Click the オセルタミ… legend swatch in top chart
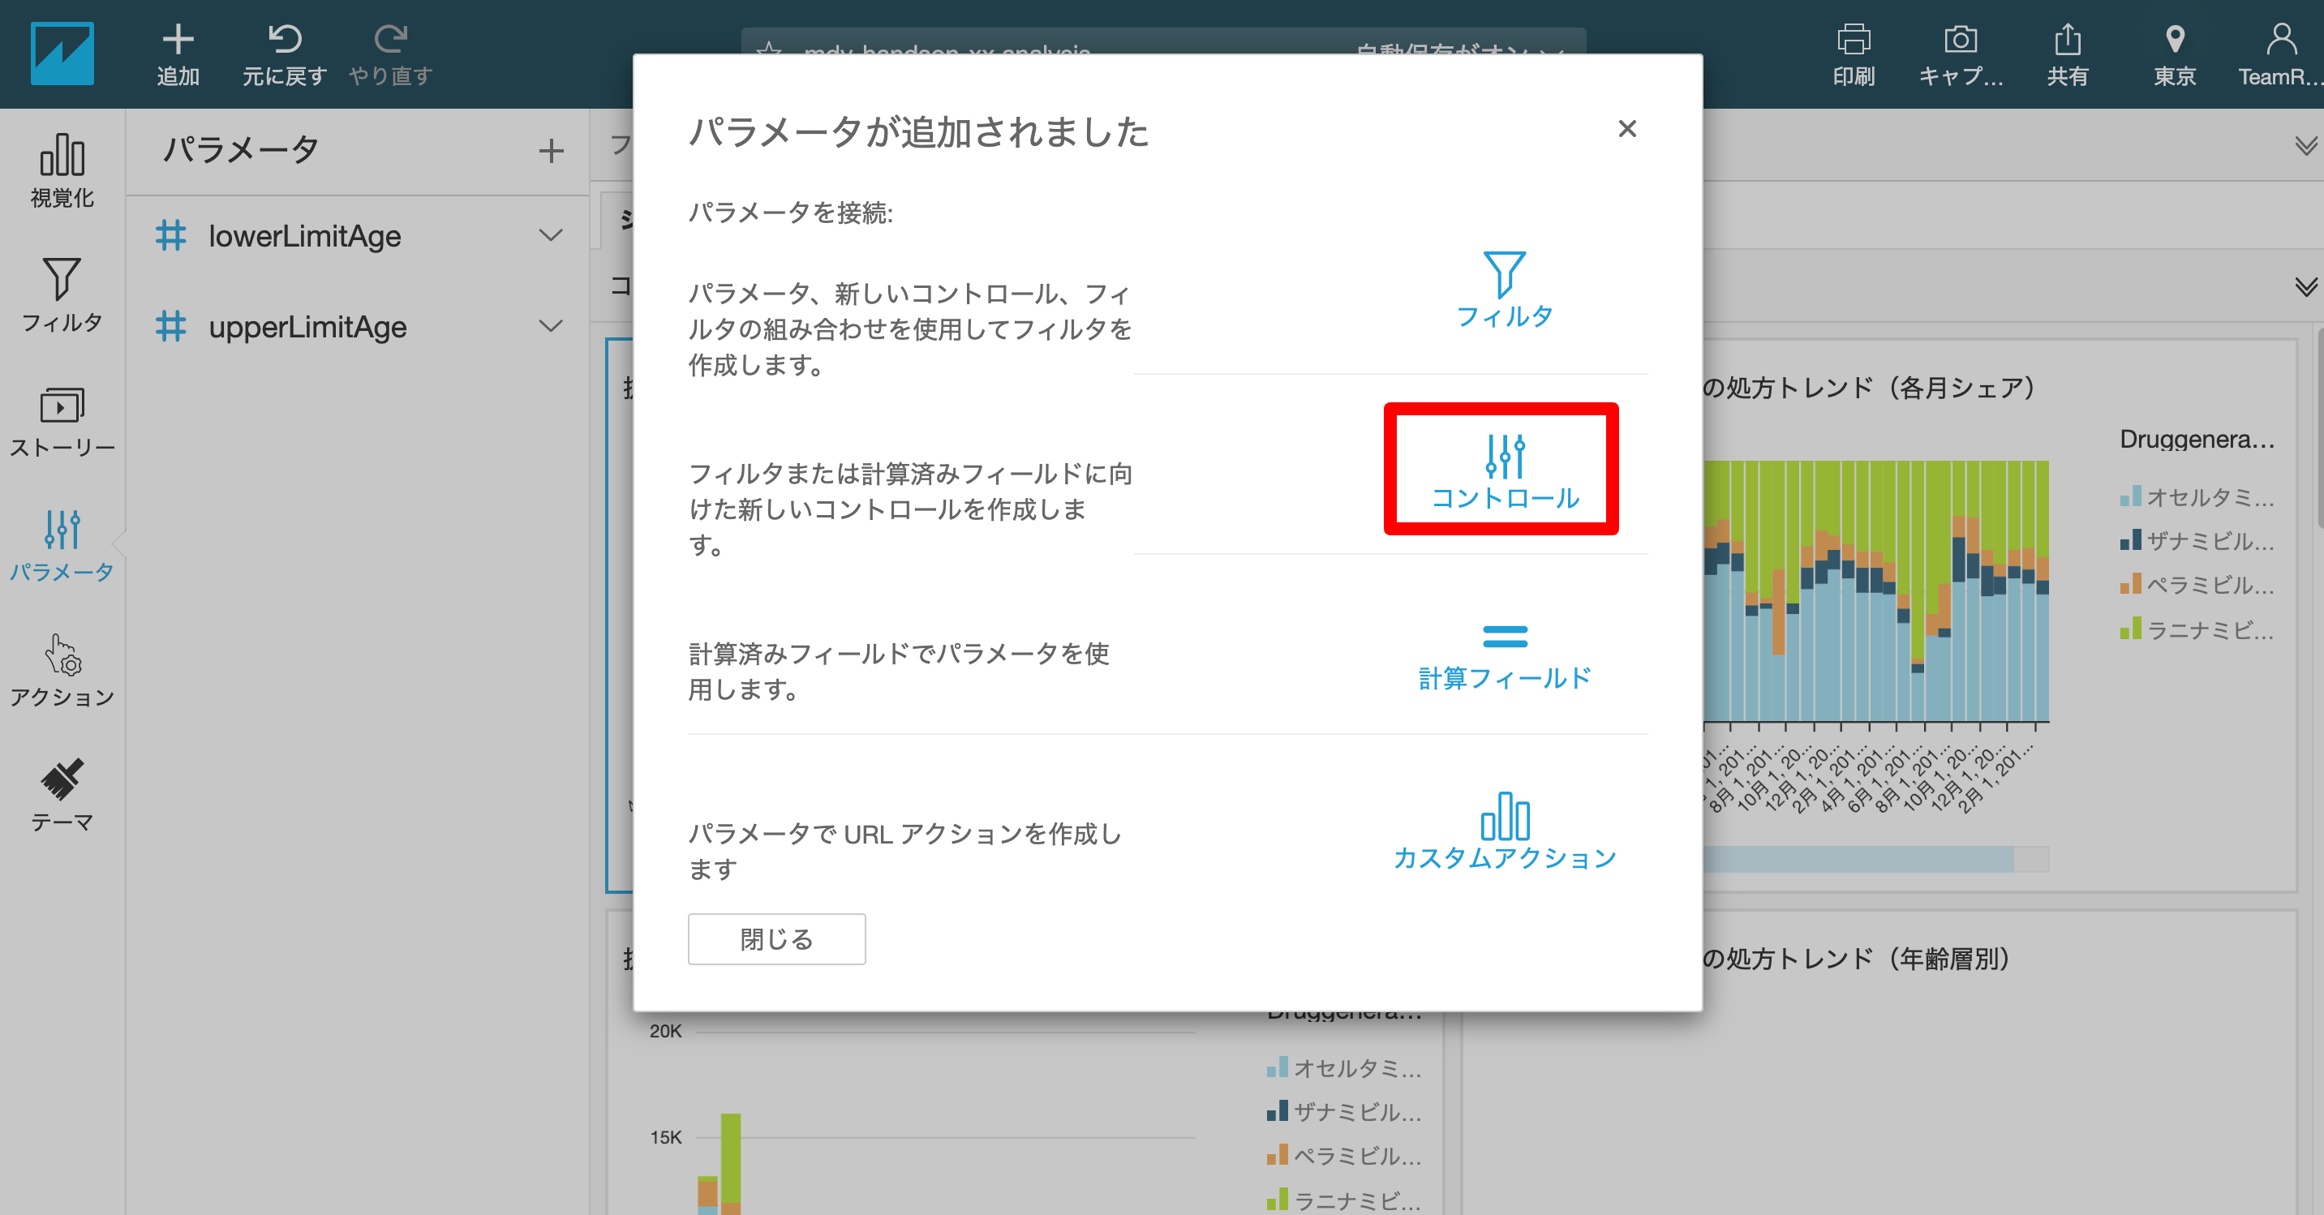The width and height of the screenshot is (2324, 1215). pos(2130,496)
